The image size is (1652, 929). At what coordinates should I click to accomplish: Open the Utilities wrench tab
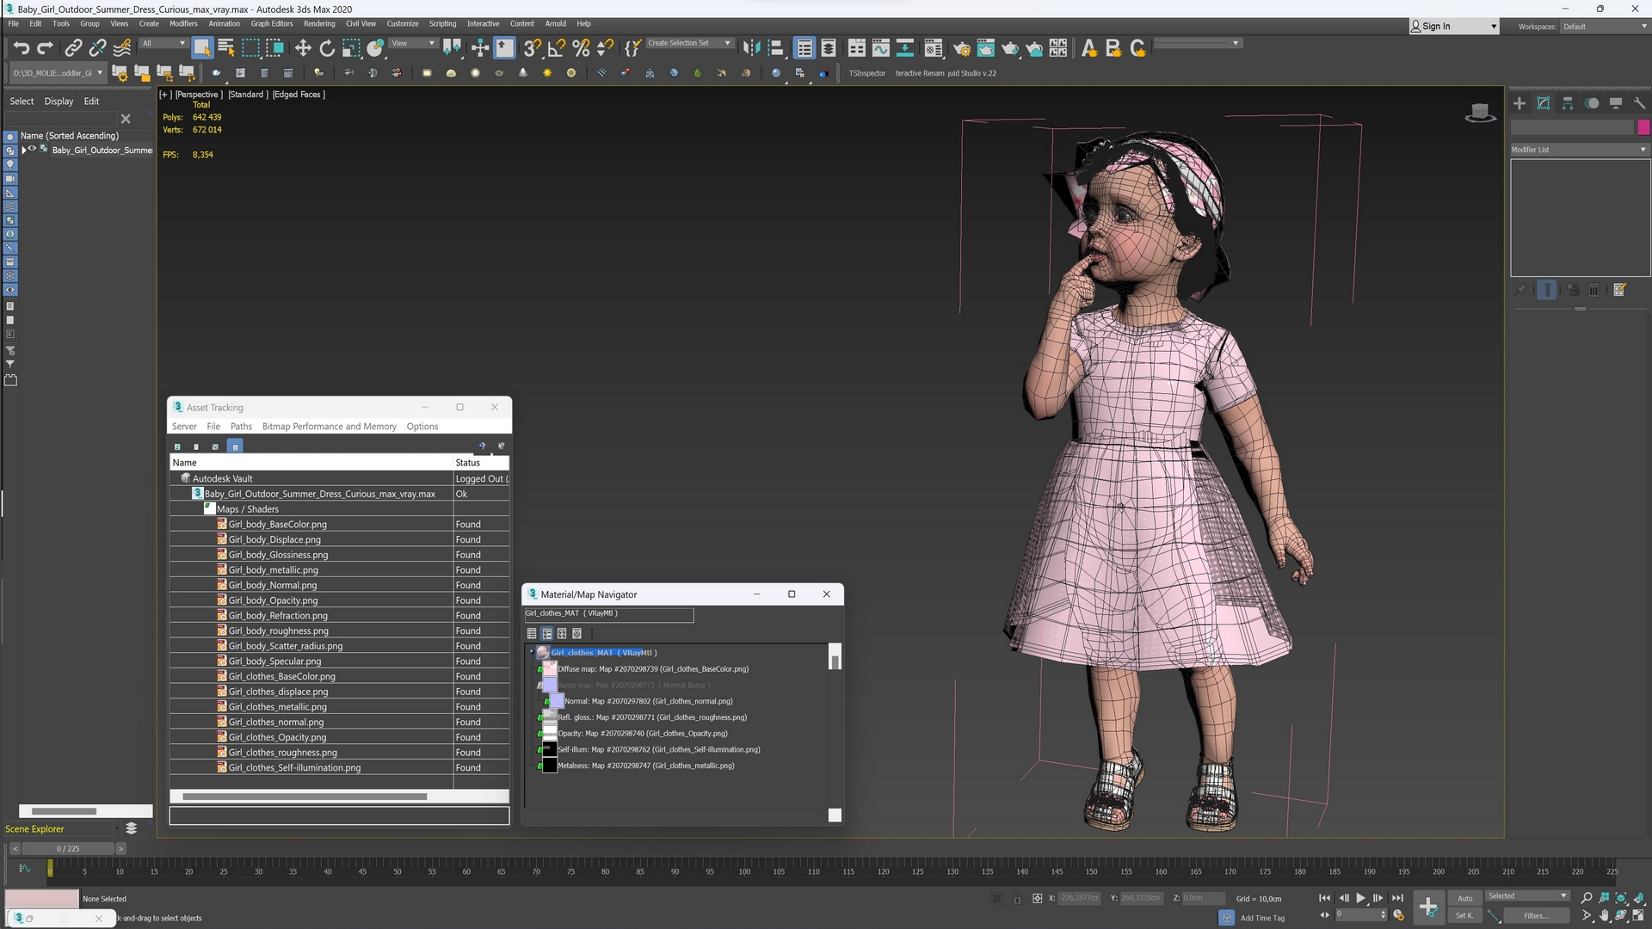pos(1640,103)
